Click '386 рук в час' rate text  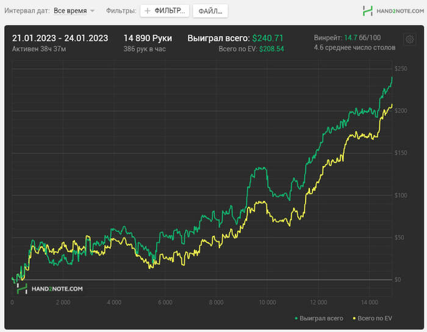[145, 49]
